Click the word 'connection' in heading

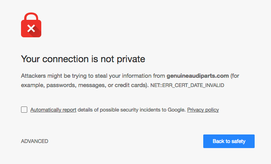click(65, 59)
